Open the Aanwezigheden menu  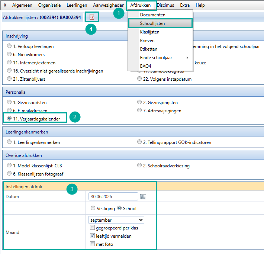(109, 5)
